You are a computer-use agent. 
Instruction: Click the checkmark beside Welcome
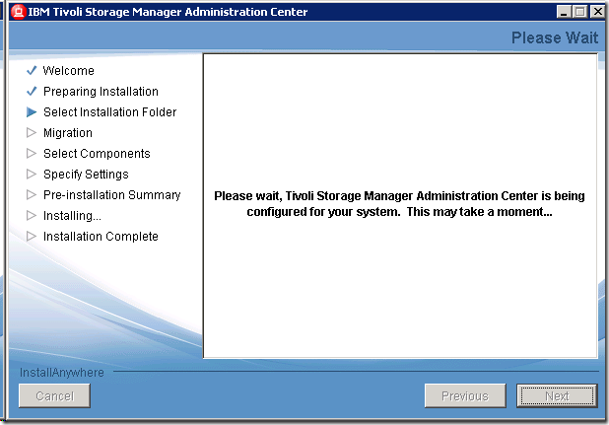pos(32,71)
